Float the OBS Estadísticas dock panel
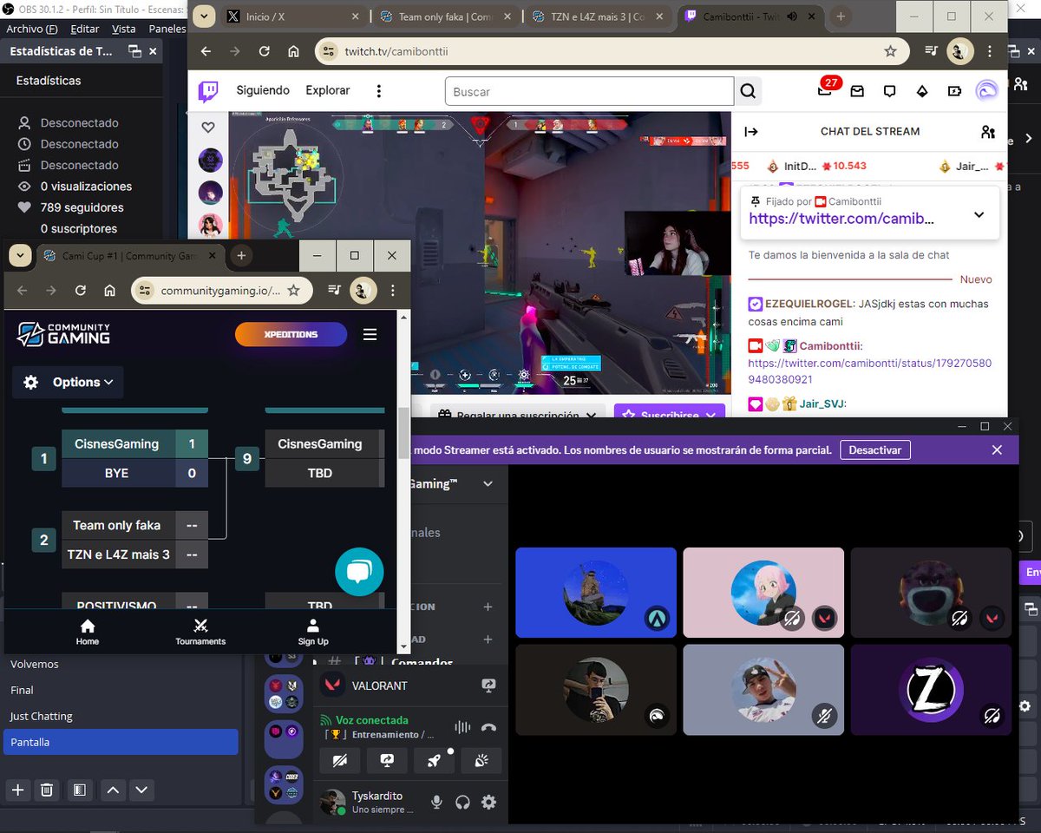 [134, 51]
